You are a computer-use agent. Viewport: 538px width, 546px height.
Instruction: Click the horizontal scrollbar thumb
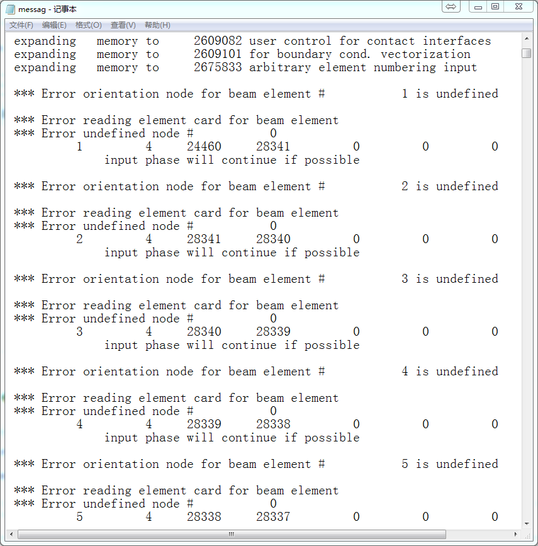coord(232,534)
